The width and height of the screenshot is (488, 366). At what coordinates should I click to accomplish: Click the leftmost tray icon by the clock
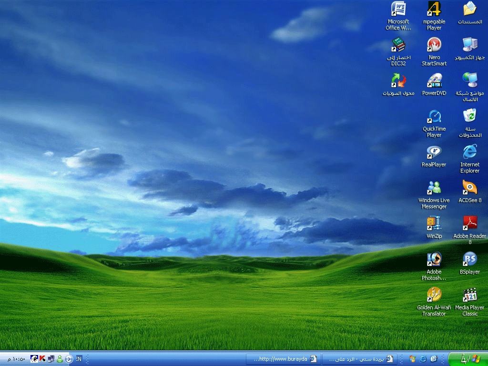34,359
